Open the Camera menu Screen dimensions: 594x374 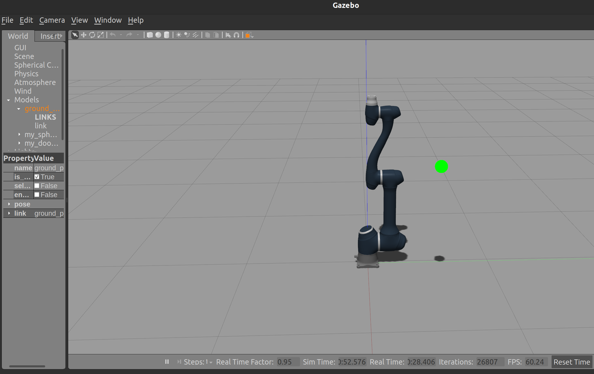(52, 20)
